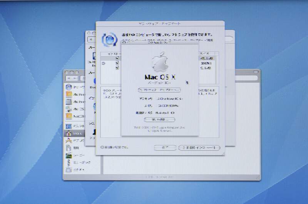This screenshot has height=204, width=308.
Task: Click the Size column header in update list
Action: coord(205,54)
